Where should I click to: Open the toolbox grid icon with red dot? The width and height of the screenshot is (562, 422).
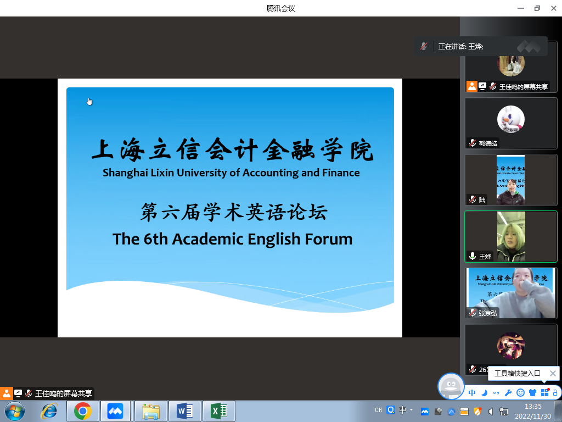point(545,392)
